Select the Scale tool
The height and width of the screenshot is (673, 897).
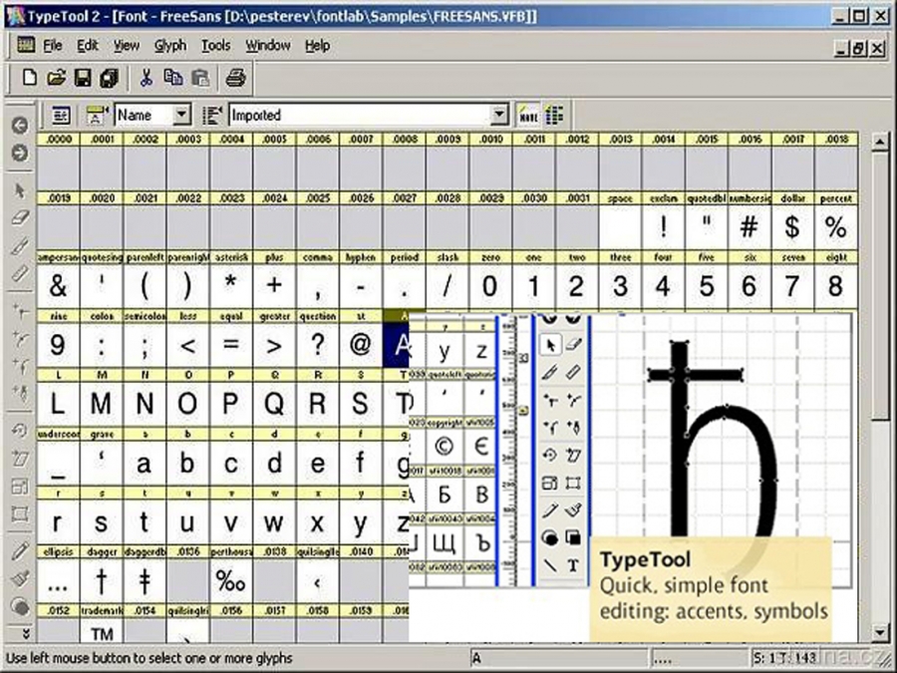[20, 487]
